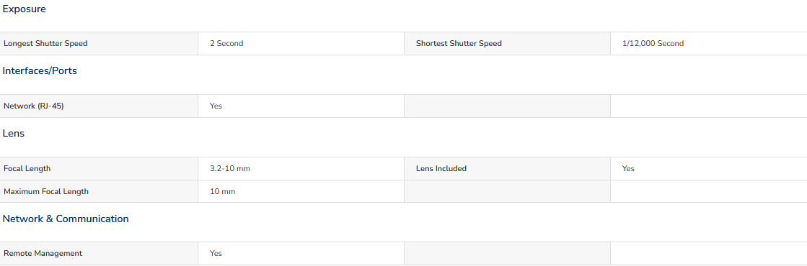Select the Focal Length label
Viewport: 807px width, 266px height.
(27, 168)
